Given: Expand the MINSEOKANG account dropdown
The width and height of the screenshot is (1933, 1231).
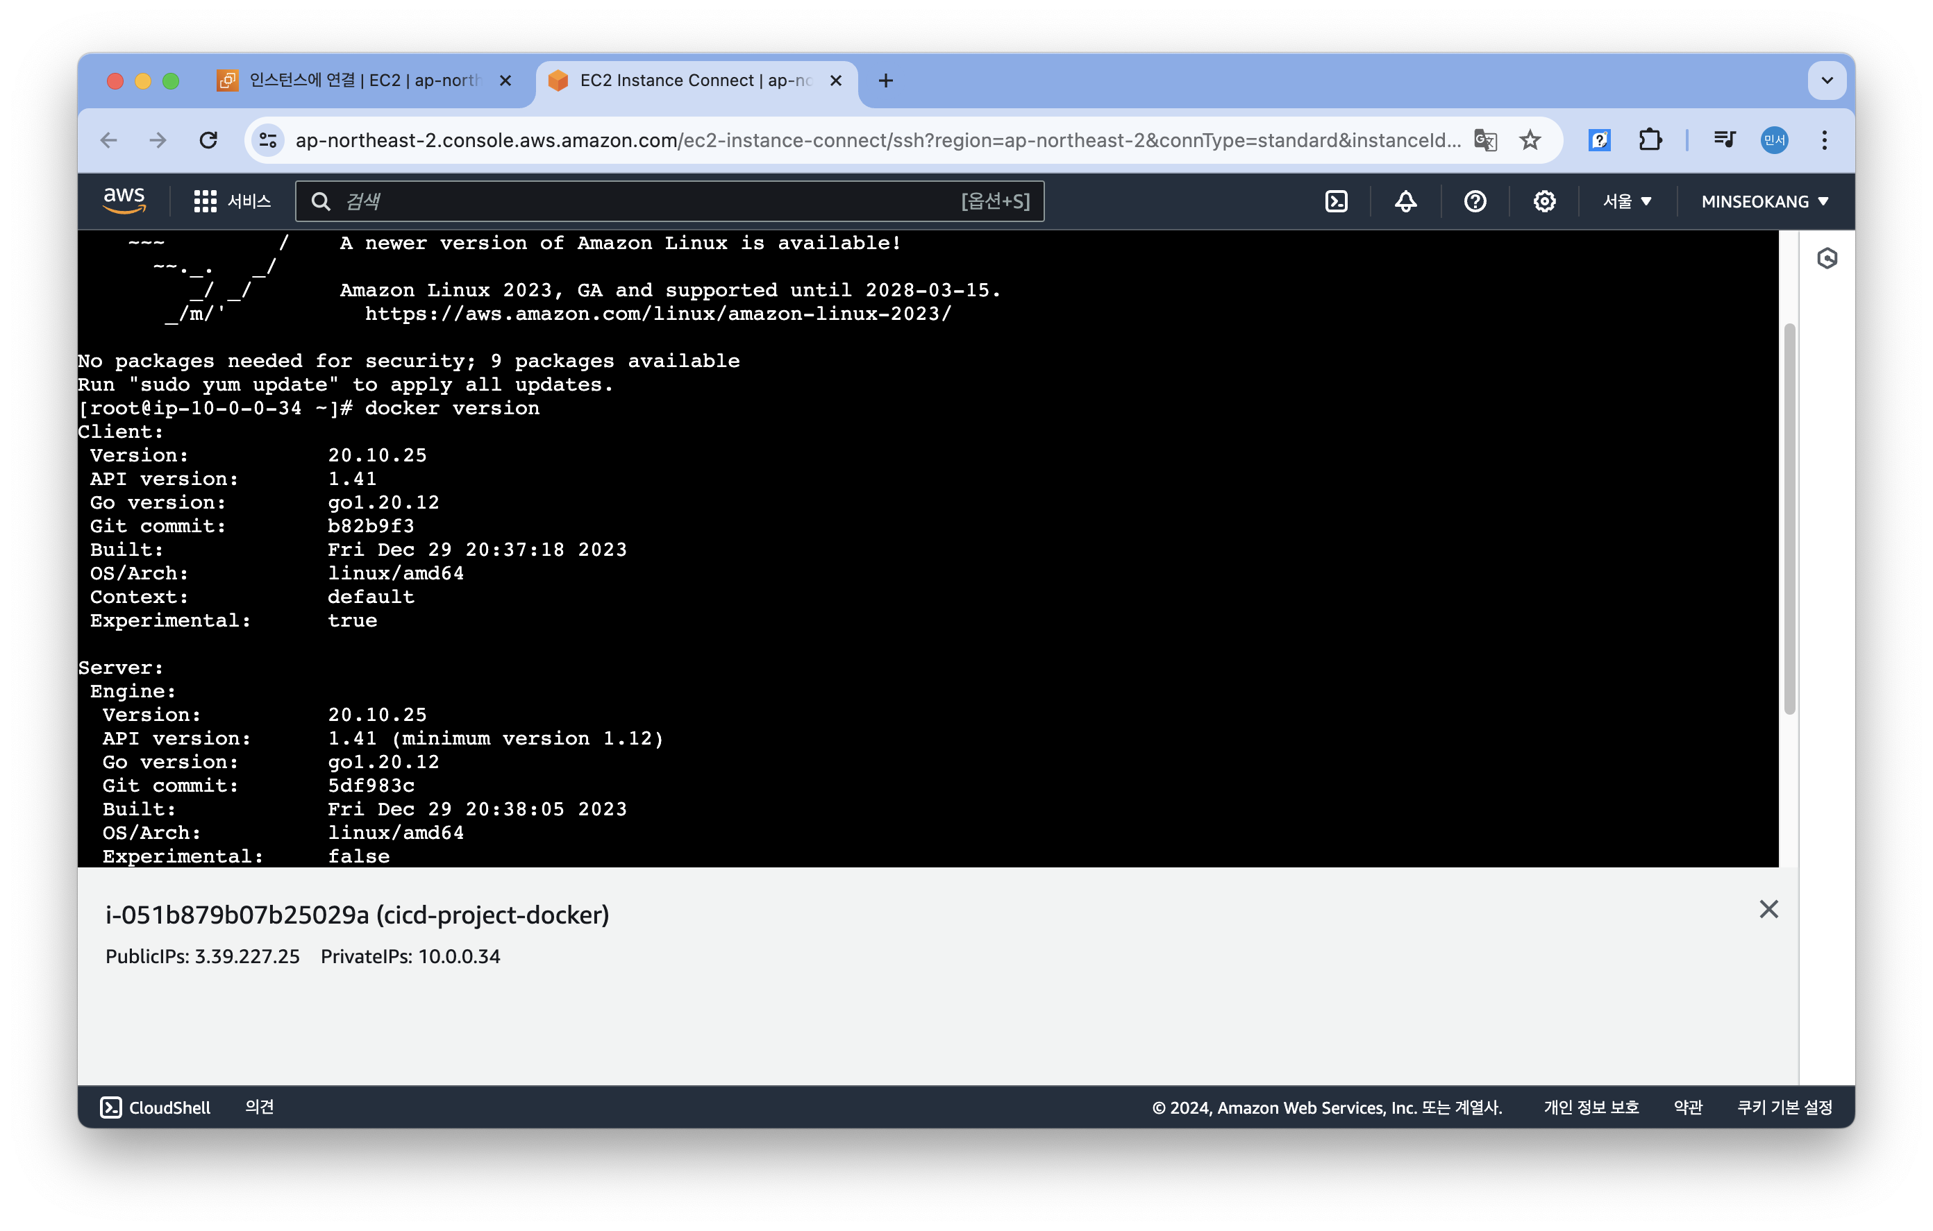Looking at the screenshot, I should 1764,201.
